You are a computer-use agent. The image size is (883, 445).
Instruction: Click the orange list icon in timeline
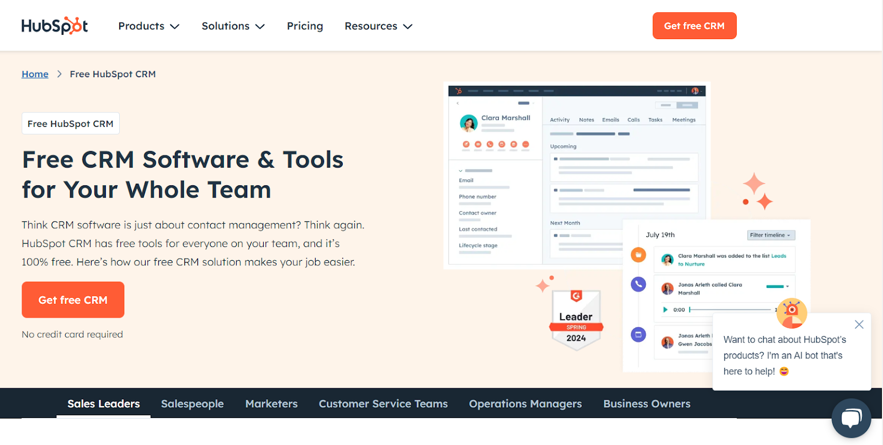coord(638,255)
